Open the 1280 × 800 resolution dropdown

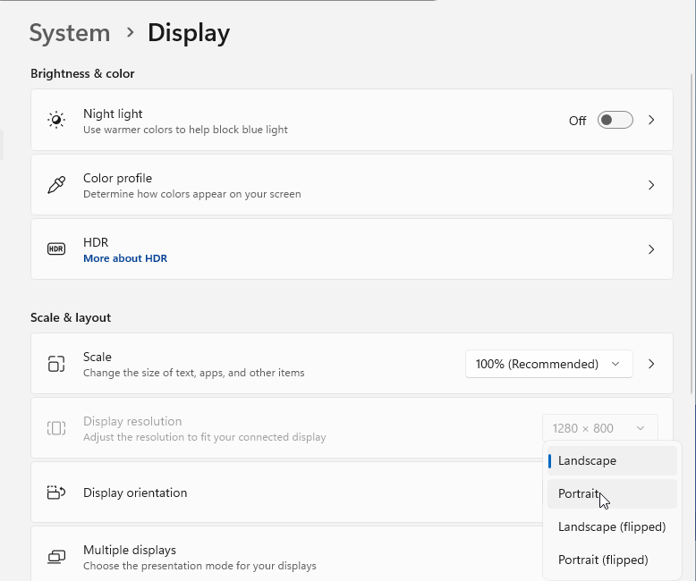[600, 428]
